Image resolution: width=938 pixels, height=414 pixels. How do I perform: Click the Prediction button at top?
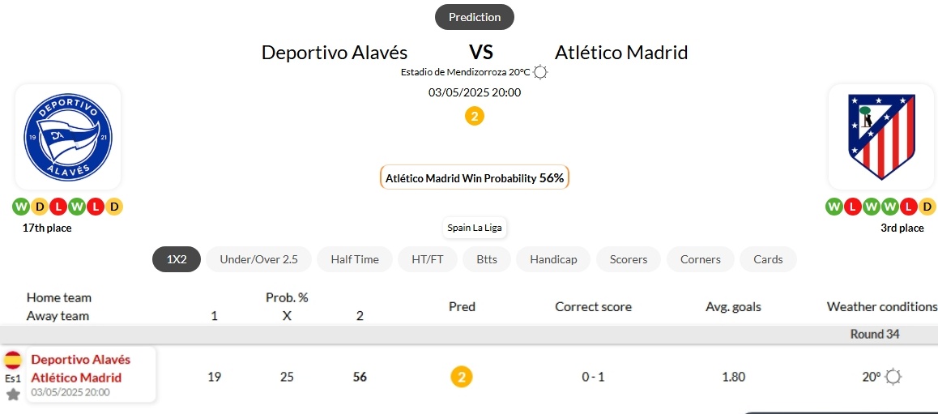(x=475, y=17)
